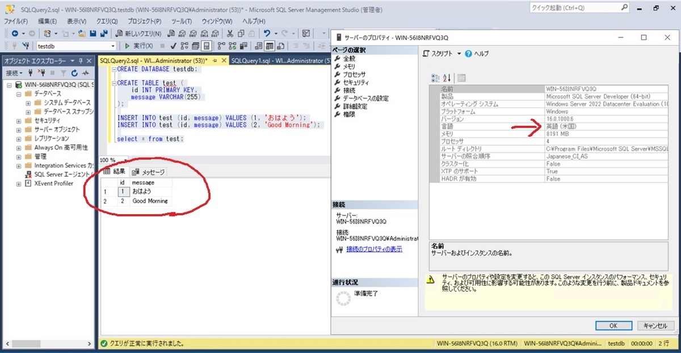Viewport: 681px width, 353px height.
Task: Click the Copy icon in main toolbar
Action: click(241, 33)
